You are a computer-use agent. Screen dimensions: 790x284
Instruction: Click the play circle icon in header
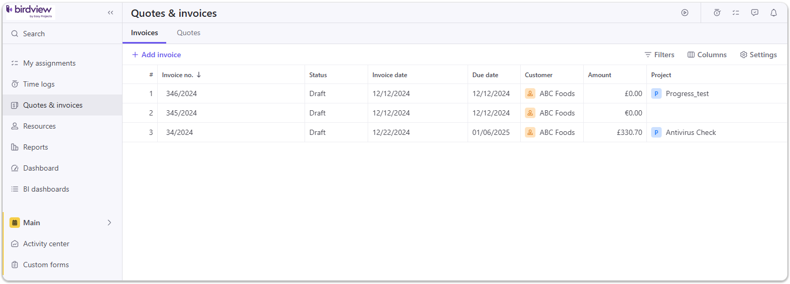[685, 13]
